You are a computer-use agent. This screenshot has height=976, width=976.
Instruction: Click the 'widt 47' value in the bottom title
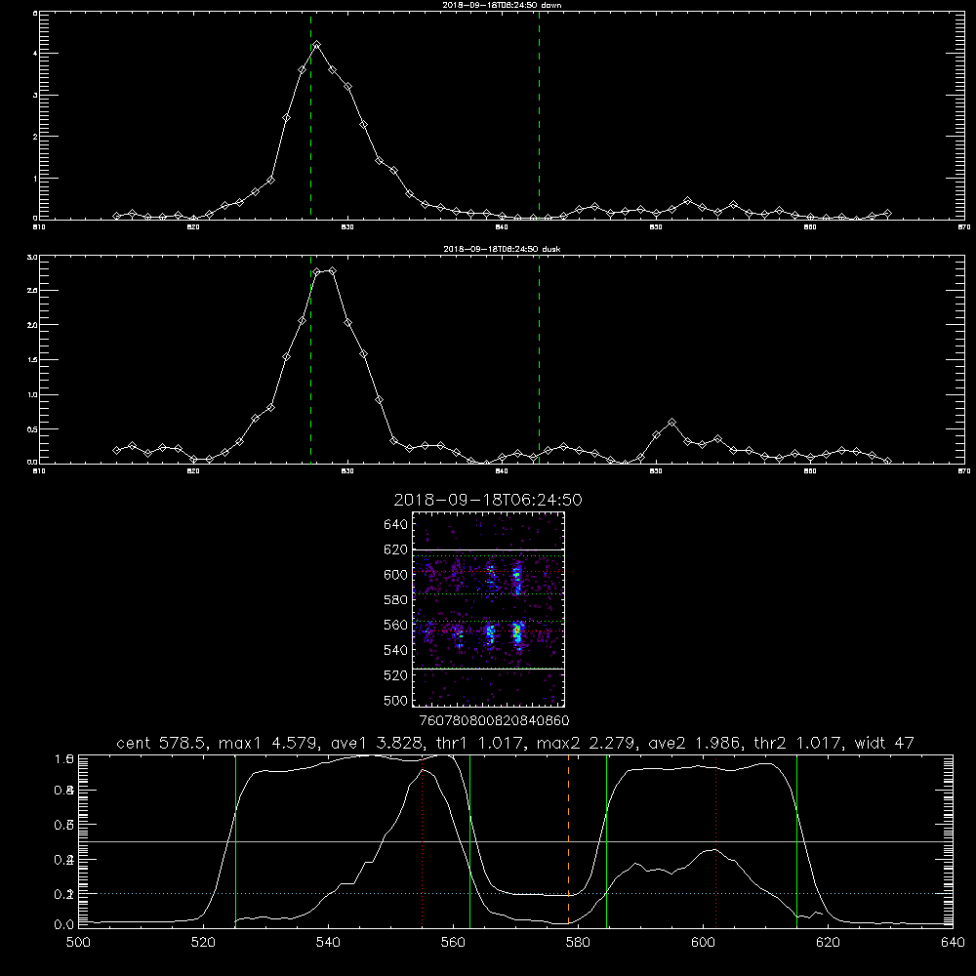pyautogui.click(x=884, y=743)
